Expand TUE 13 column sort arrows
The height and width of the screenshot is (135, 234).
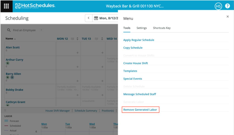pos(102,39)
